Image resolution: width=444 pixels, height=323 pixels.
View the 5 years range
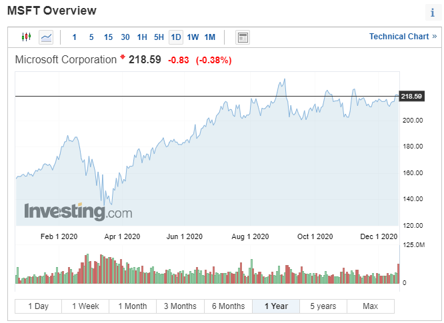click(x=323, y=306)
